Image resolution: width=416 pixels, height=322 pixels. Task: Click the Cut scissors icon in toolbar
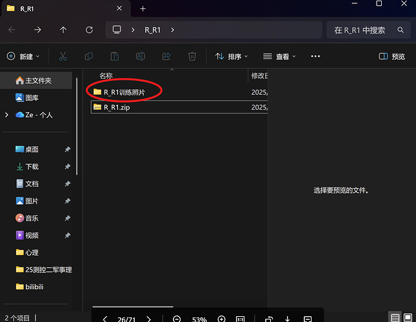pos(63,56)
